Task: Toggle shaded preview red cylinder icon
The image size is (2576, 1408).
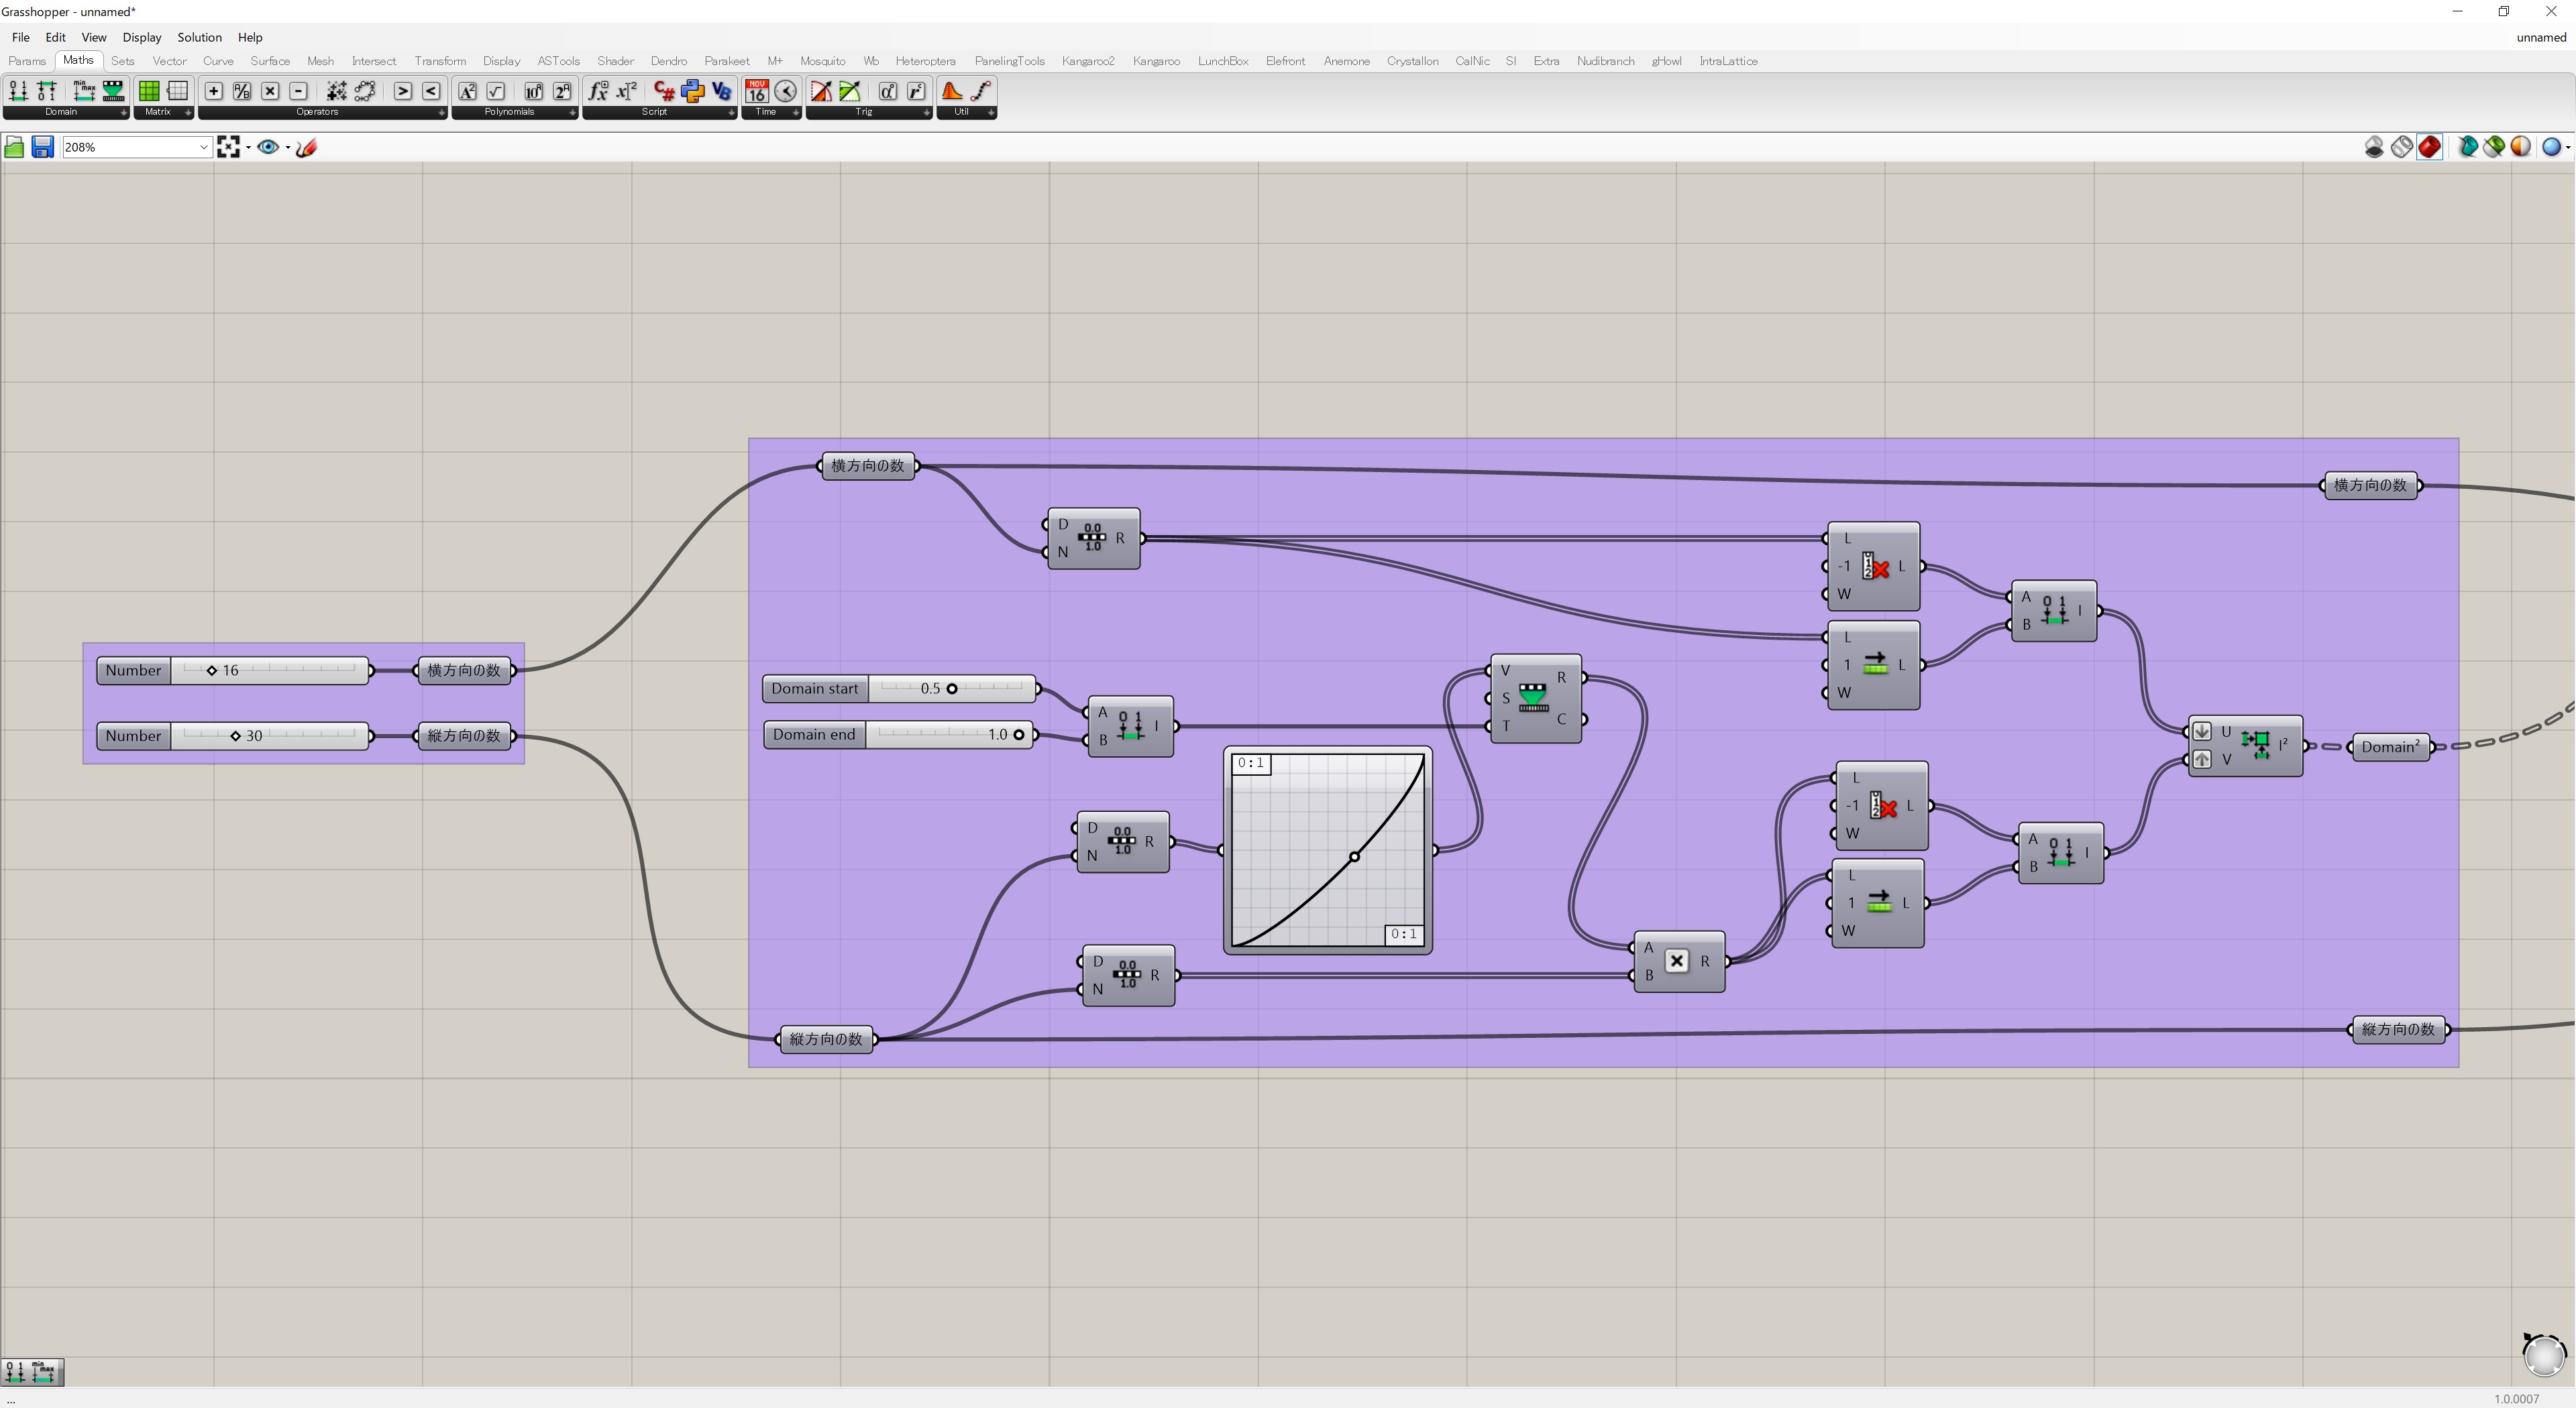Action: click(2430, 148)
